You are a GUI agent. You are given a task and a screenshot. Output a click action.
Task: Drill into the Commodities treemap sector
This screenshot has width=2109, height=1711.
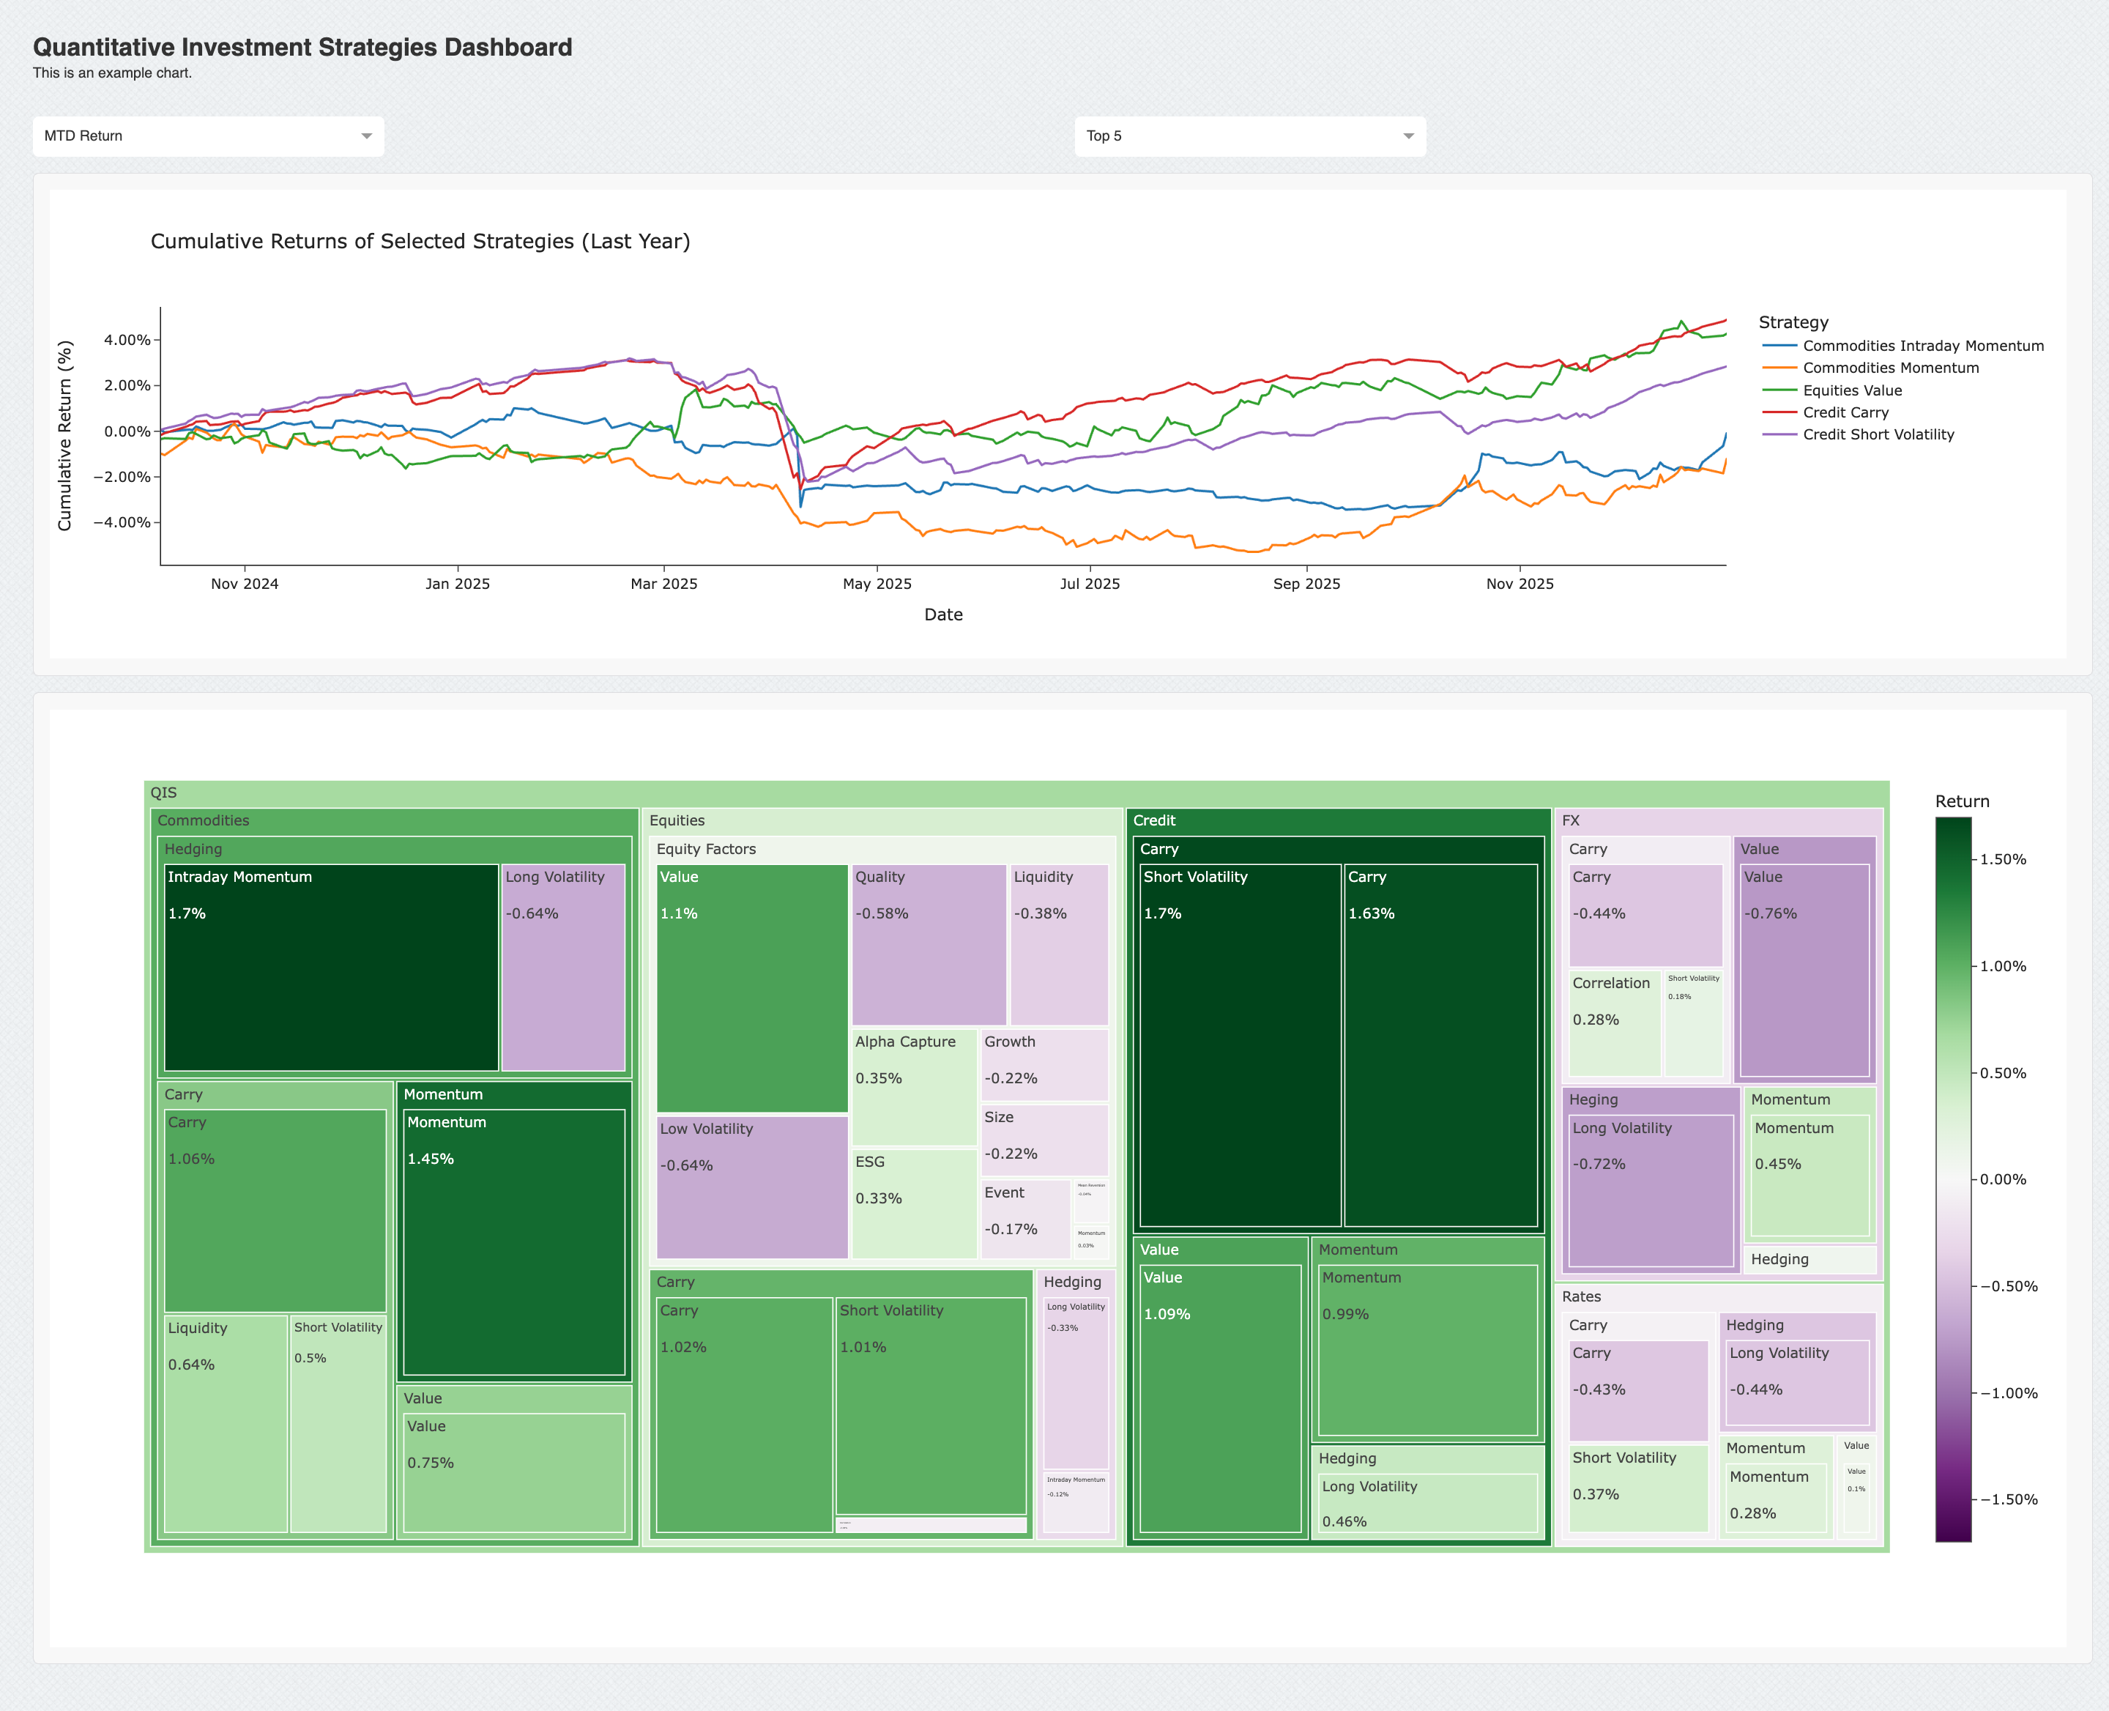(x=203, y=821)
